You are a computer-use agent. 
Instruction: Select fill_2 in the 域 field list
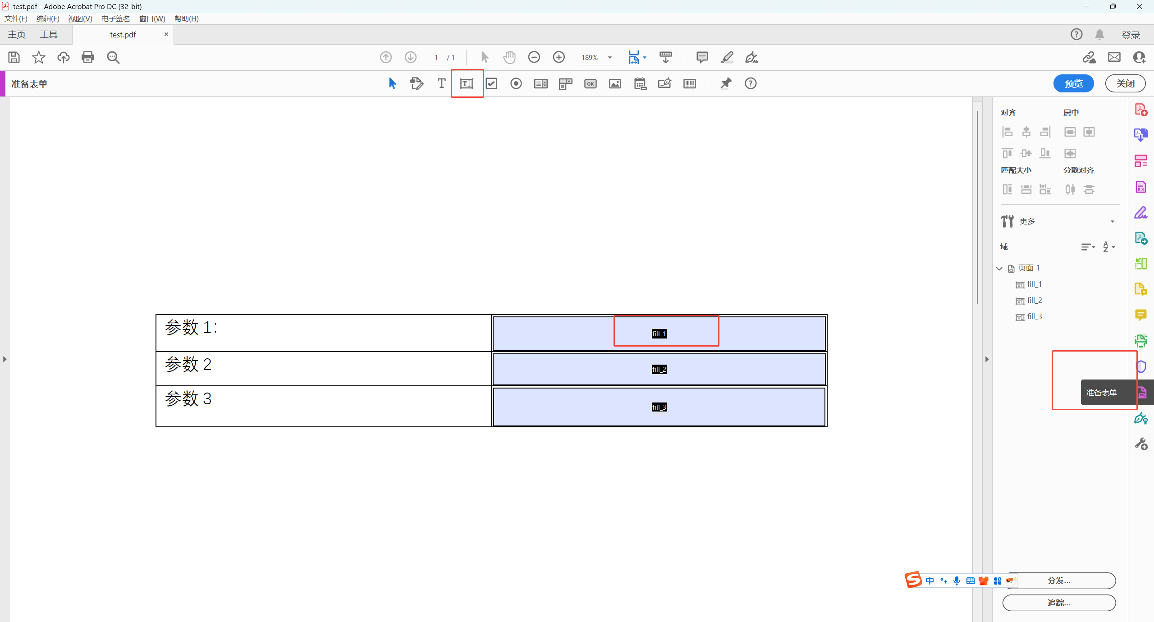[1035, 300]
